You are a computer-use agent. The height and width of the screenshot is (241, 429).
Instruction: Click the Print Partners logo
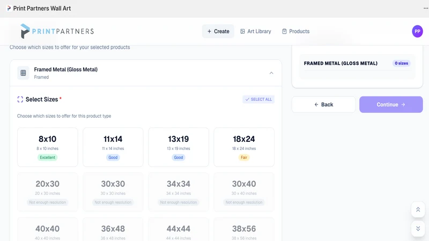[57, 31]
